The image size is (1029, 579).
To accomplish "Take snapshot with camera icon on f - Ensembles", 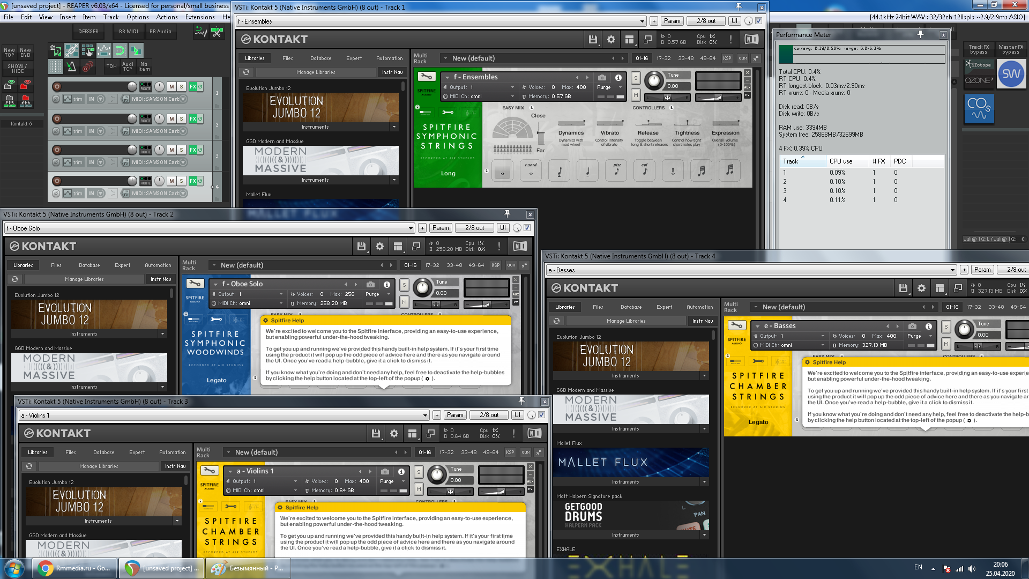I will [602, 77].
